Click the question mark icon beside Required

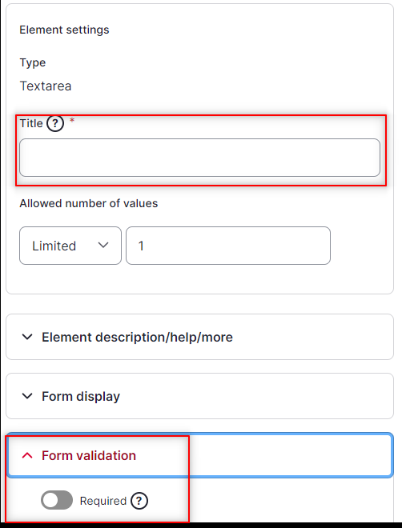[139, 501]
